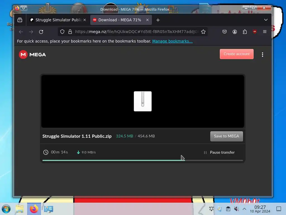286x215 pixels.
Task: Follow the Manage bookmarks link
Action: [x=172, y=41]
